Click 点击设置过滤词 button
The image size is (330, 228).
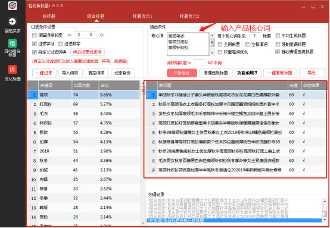tap(88, 52)
